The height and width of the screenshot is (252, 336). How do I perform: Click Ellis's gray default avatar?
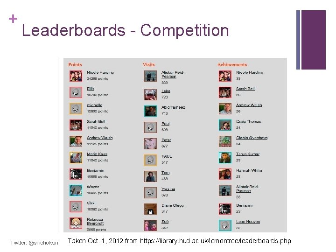[x=76, y=92]
